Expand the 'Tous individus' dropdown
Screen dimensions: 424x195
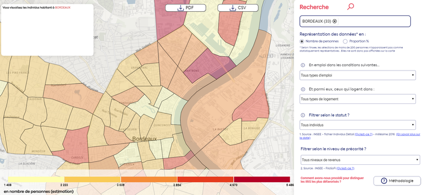point(358,125)
